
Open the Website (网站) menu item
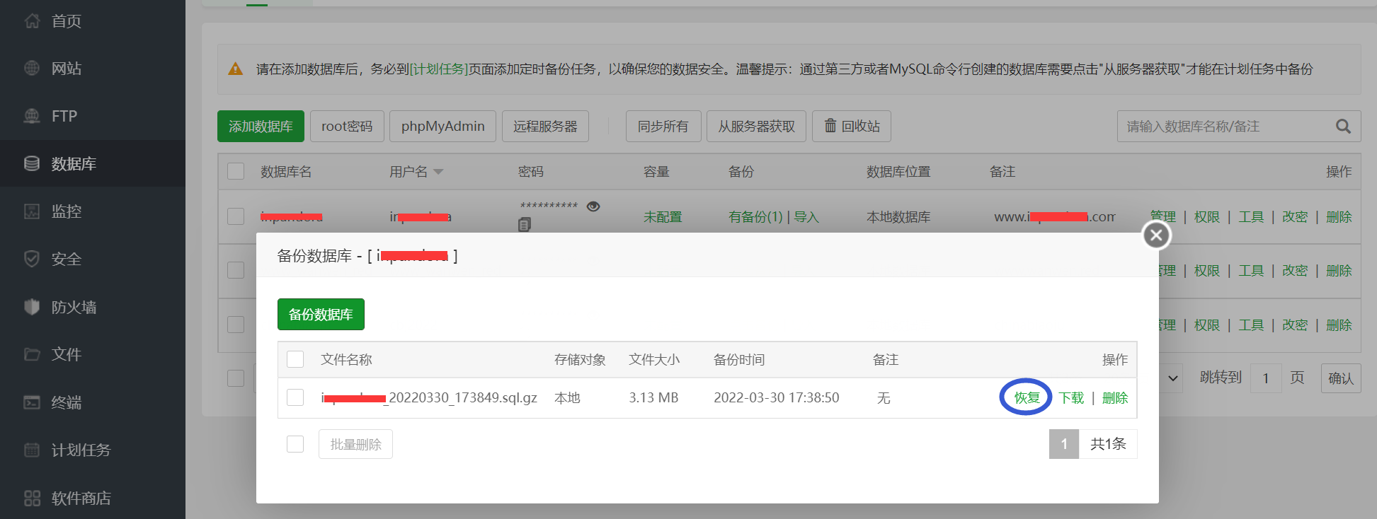click(x=66, y=69)
